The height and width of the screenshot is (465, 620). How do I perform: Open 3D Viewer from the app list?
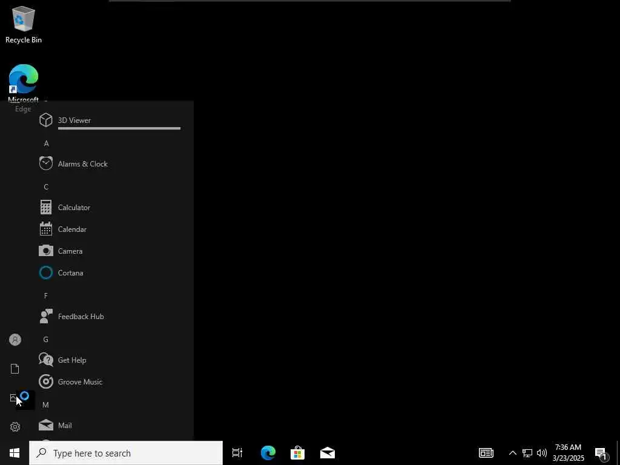coord(110,120)
